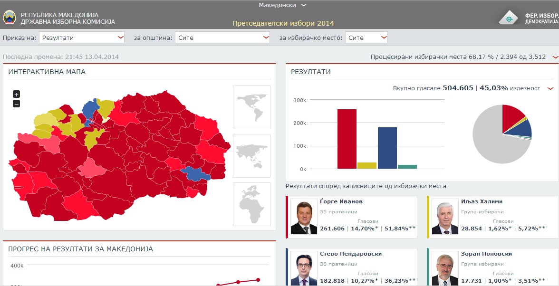Click the blue bar in results chart

tap(387, 148)
